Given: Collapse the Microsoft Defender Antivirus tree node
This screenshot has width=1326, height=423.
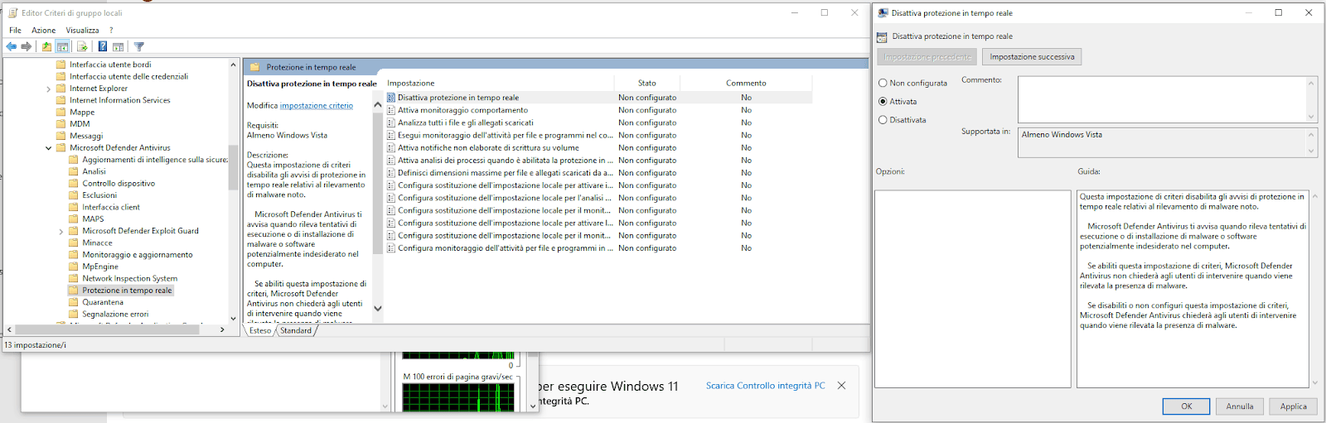Looking at the screenshot, I should [x=48, y=148].
